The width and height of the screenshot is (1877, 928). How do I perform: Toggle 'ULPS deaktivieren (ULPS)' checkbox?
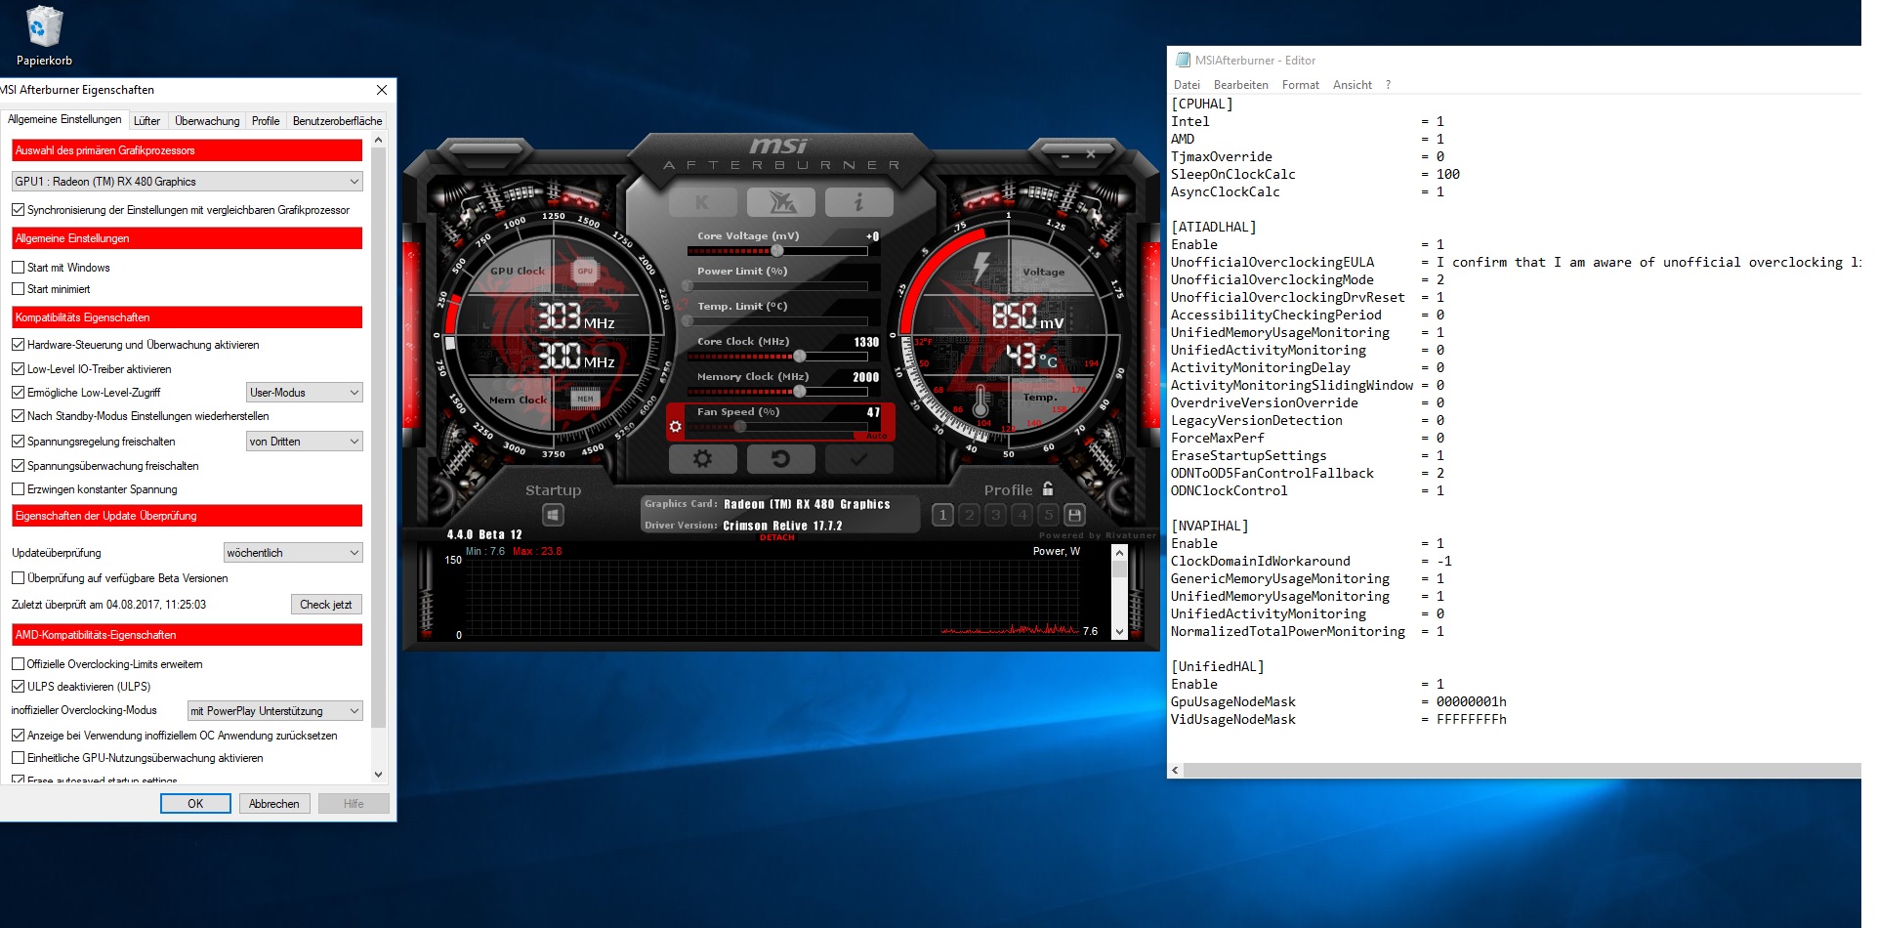coord(18,686)
